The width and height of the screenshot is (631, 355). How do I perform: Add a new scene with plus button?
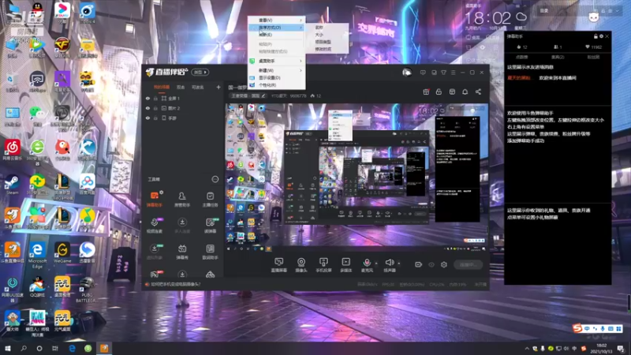coord(218,87)
